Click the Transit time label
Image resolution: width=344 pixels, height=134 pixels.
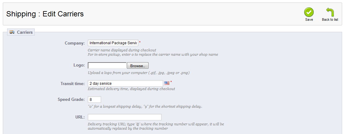[x=73, y=84]
